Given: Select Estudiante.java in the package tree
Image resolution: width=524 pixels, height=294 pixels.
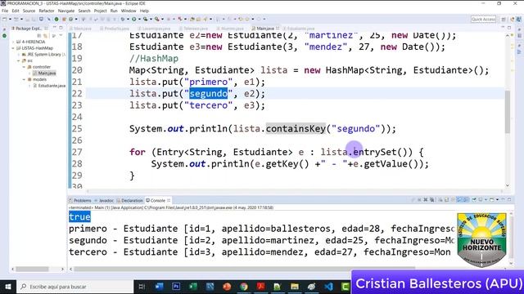Looking at the screenshot, I should point(51,86).
